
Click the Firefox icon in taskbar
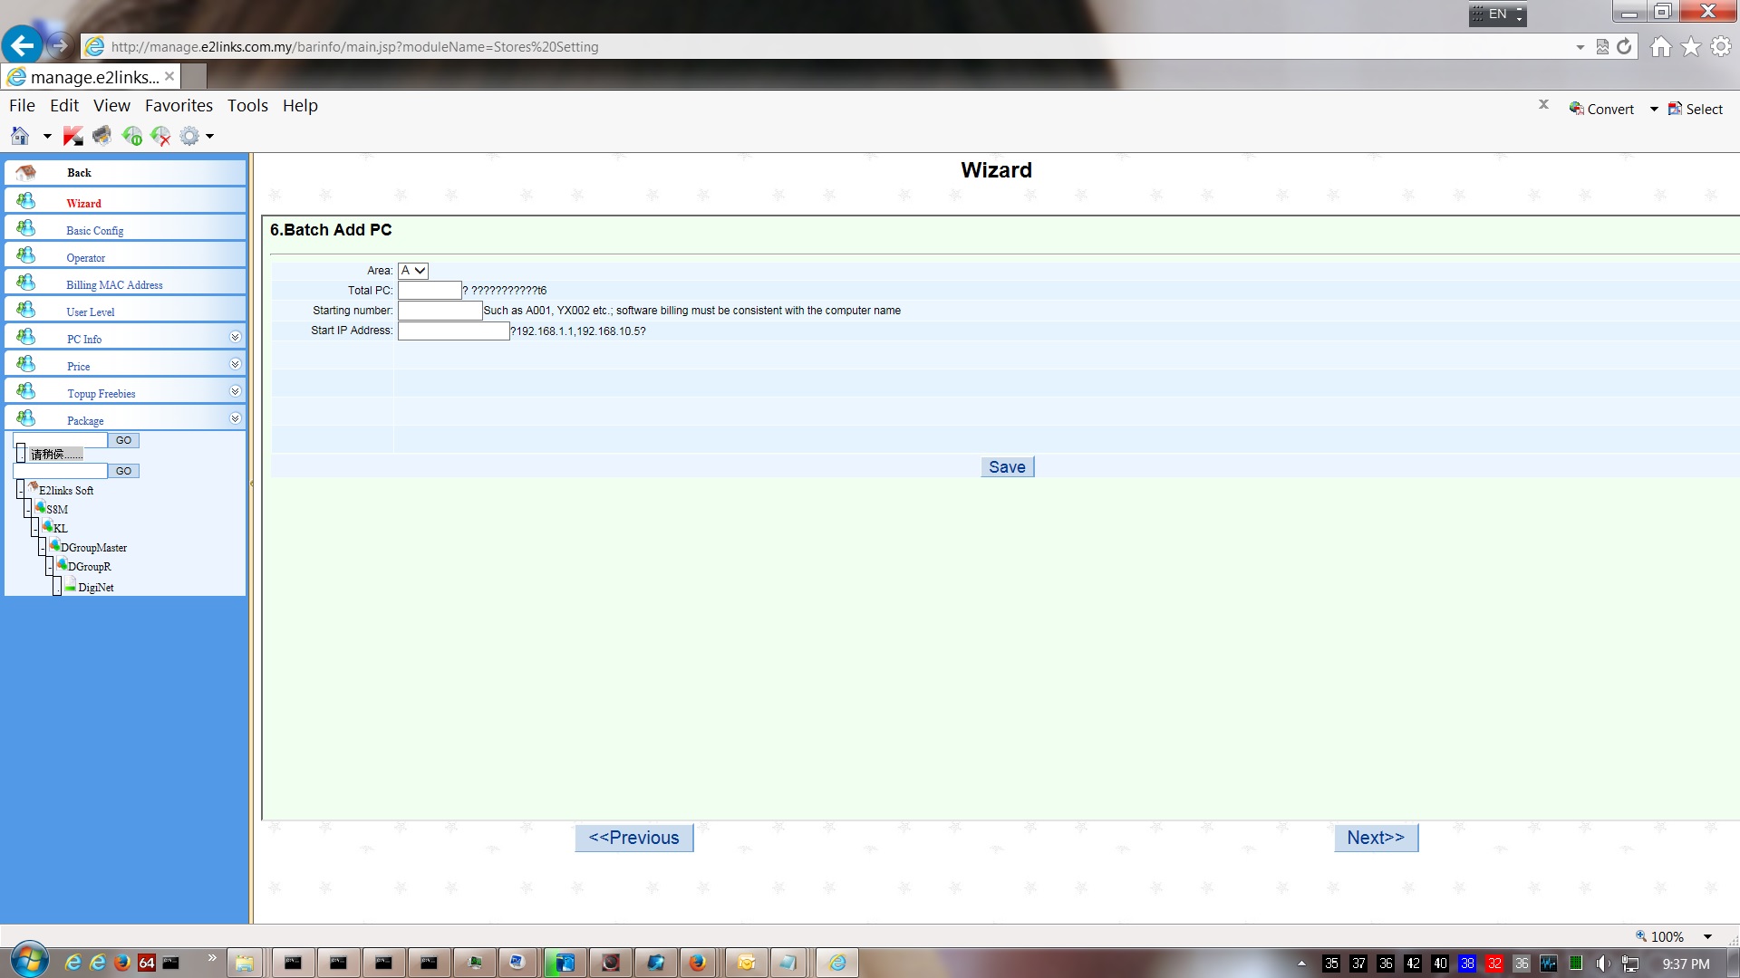697,963
